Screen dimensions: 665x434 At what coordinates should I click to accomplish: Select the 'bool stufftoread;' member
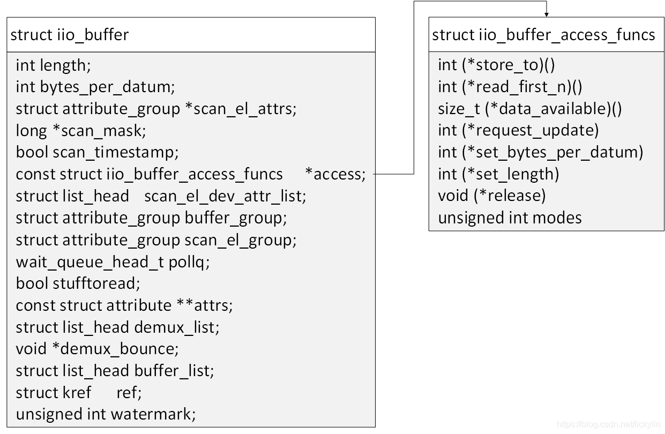point(78,283)
